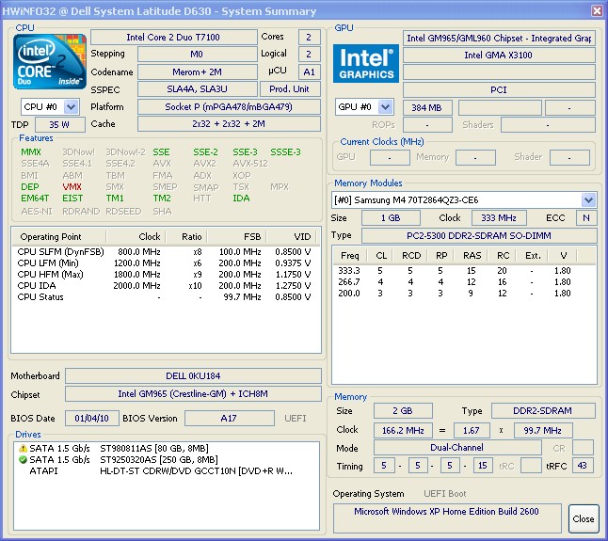Click the 166.2 MHz memory clock field
Image resolution: width=608 pixels, height=541 pixels.
[x=403, y=430]
